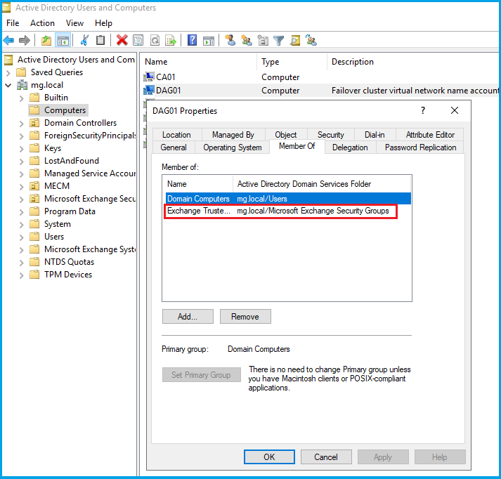Screen dimensions: 501x479
Task: Open the Action menu
Action: point(42,23)
